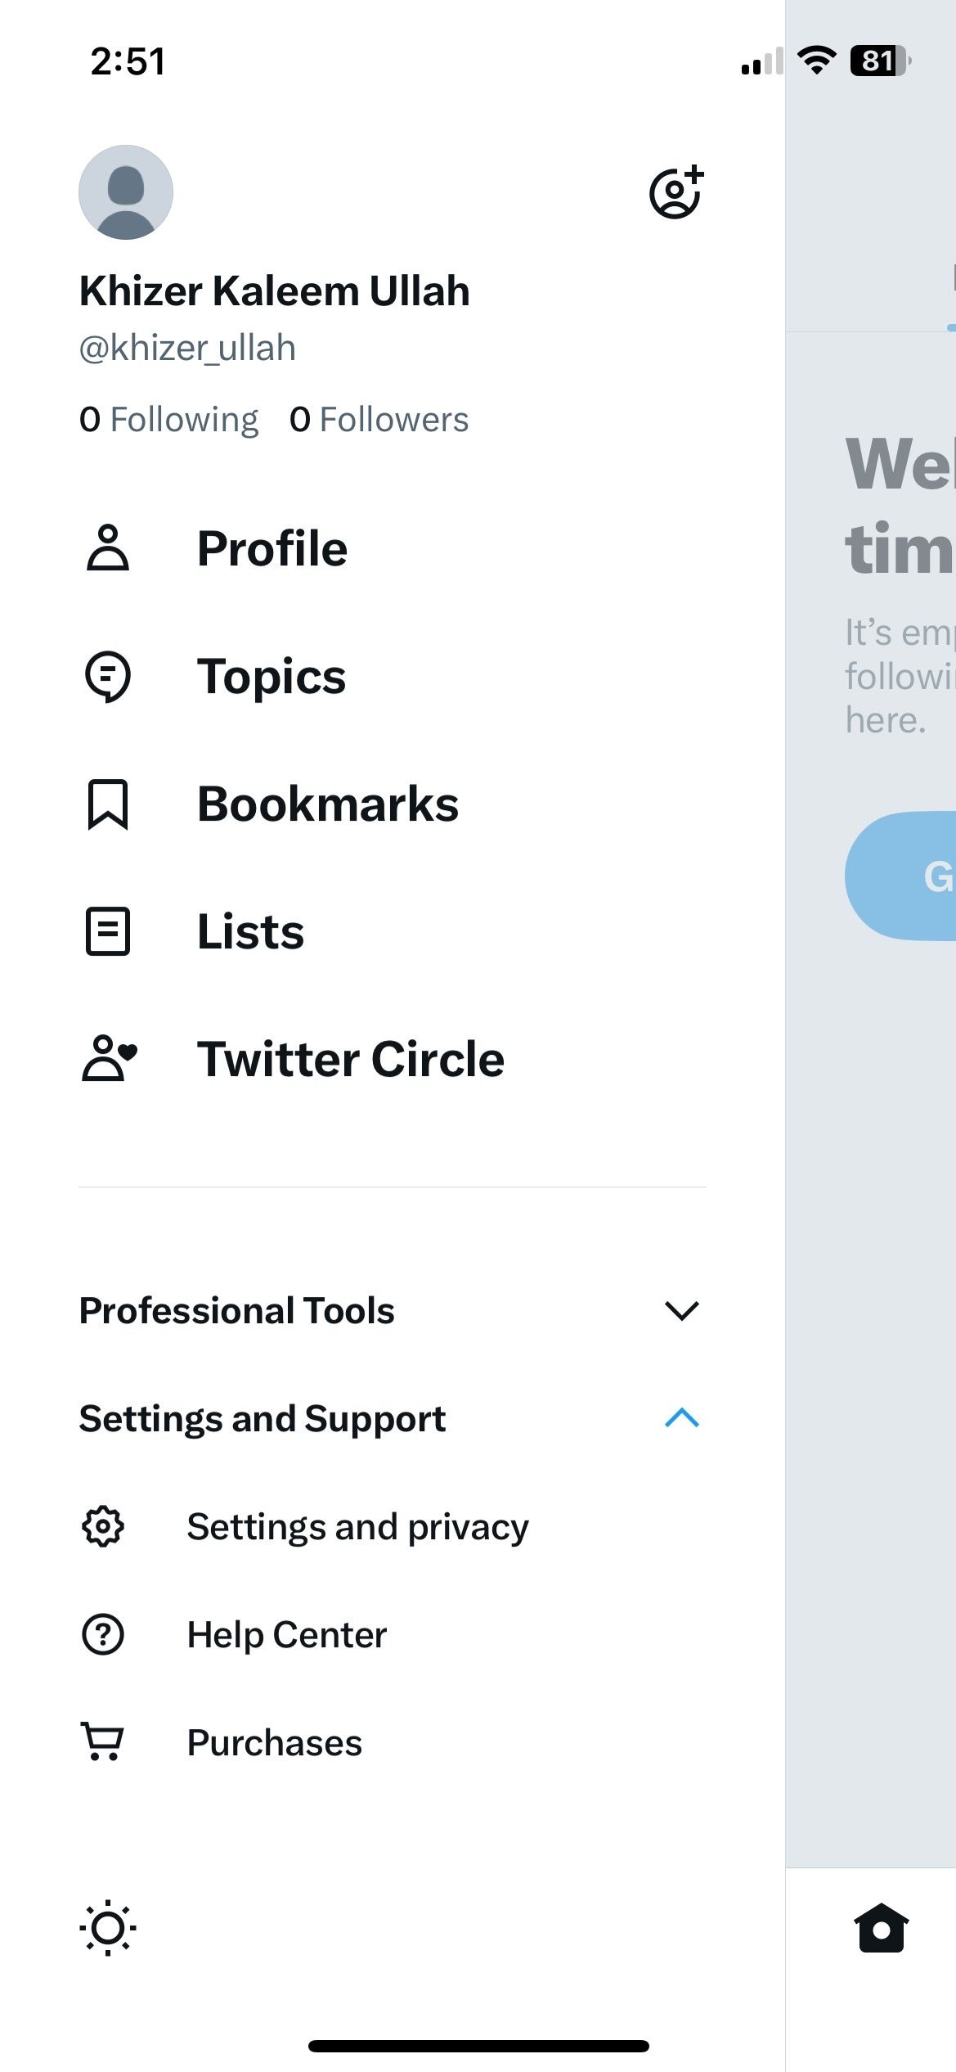
Task: Click the Settings and privacy gear icon
Action: click(103, 1526)
